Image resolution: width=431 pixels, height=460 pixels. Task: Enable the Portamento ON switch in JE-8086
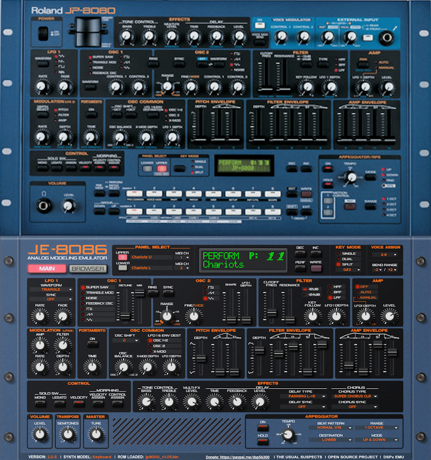click(x=92, y=344)
